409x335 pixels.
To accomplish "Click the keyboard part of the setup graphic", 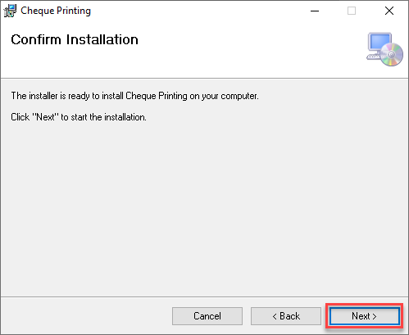I will coord(373,57).
